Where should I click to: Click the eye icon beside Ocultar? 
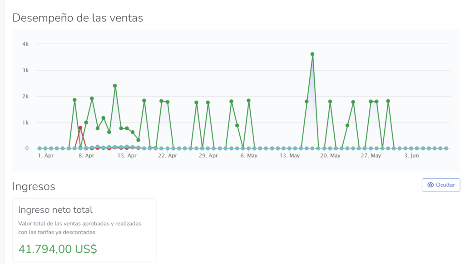click(x=430, y=185)
